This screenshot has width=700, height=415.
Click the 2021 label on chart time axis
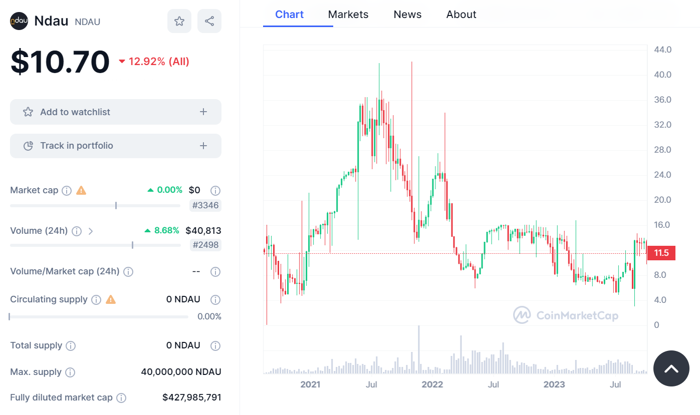[x=310, y=384]
